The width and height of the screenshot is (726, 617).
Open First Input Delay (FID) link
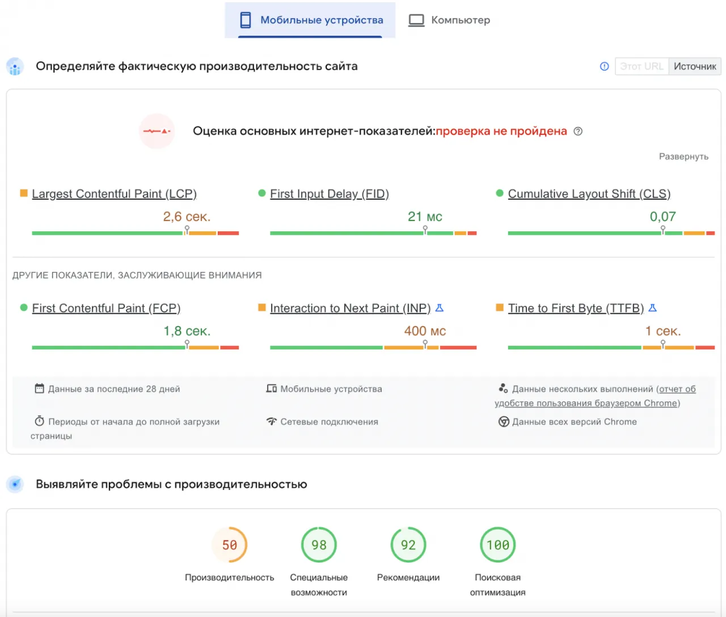(330, 194)
